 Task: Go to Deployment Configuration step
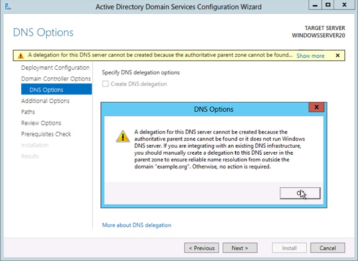(55, 68)
